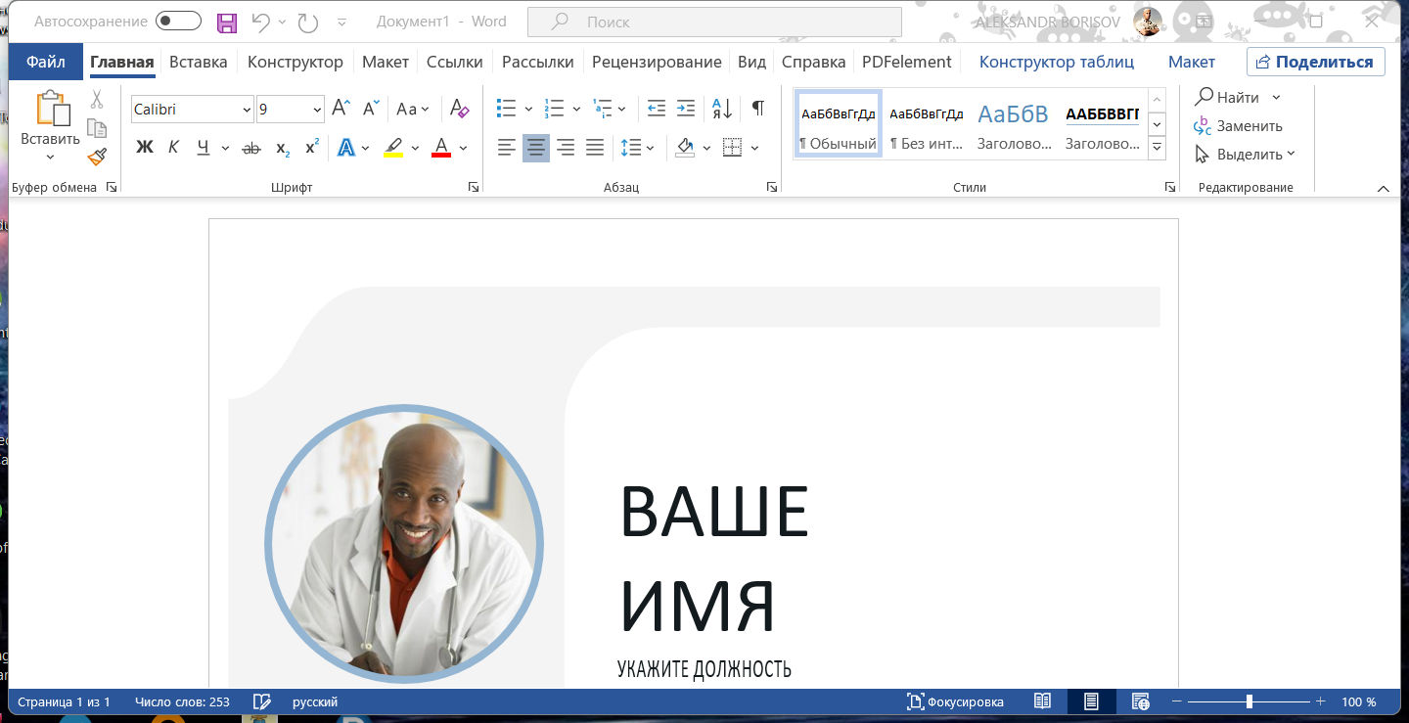Open the Рецензирование tab
The width and height of the screenshot is (1409, 723).
657,62
